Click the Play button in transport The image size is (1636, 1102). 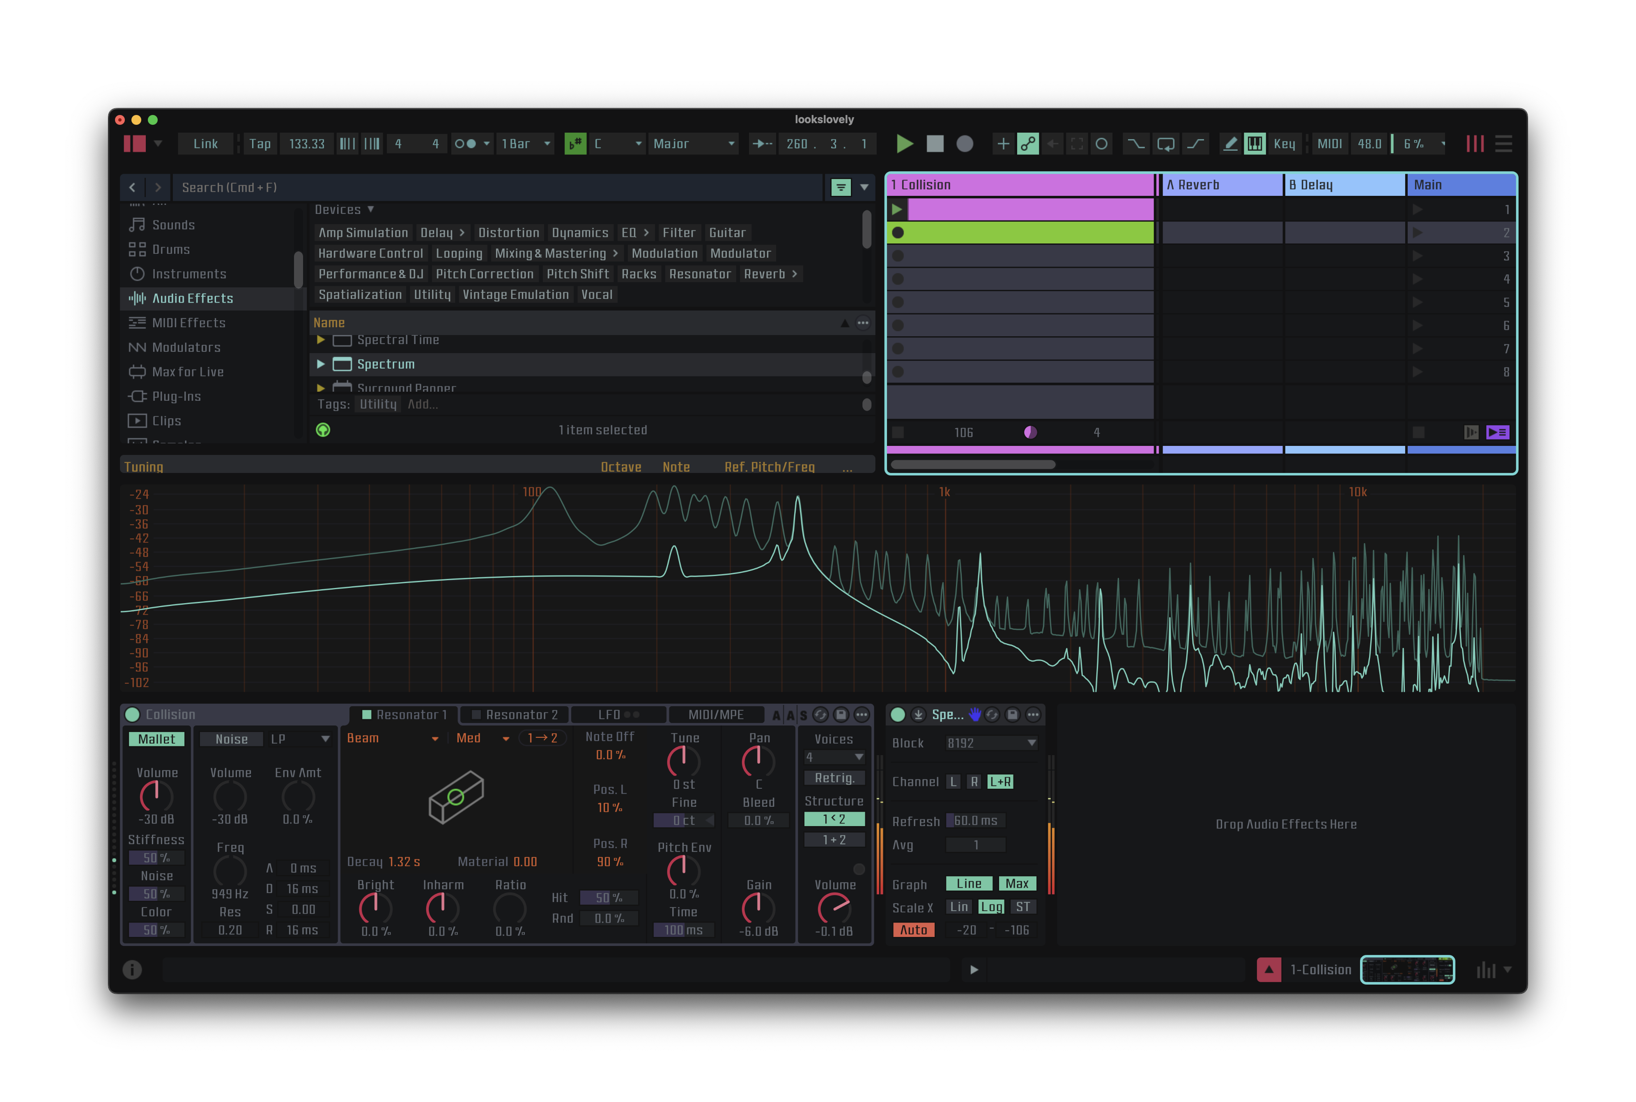point(904,144)
